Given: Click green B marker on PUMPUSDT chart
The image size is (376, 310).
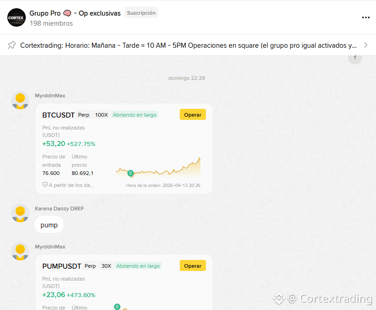Looking at the screenshot, I should point(117,306).
